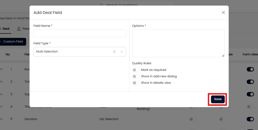Toggle Show in add new dialog
The height and width of the screenshot is (130, 258).
(136, 76)
